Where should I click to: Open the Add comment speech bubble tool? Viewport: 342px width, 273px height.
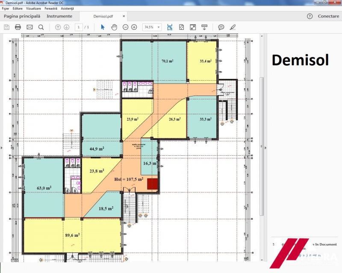click(x=221, y=27)
